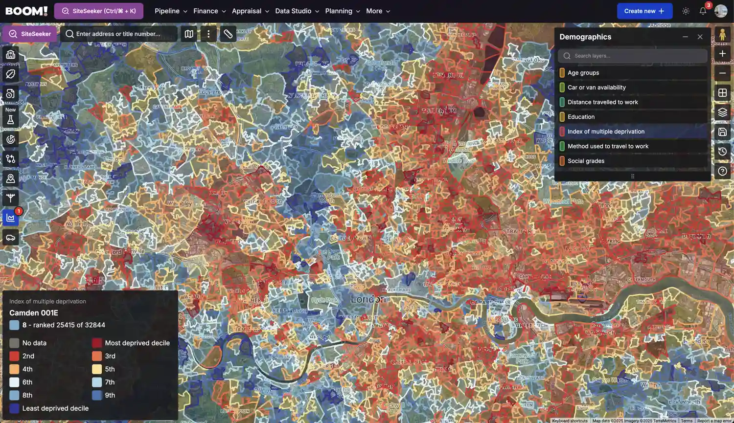The width and height of the screenshot is (734, 423).
Task: Open the leaf icon layer group
Action: 10,74
